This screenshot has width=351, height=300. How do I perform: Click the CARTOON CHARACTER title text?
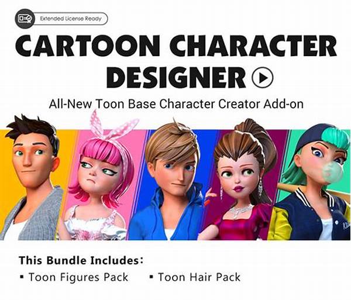pos(176,46)
